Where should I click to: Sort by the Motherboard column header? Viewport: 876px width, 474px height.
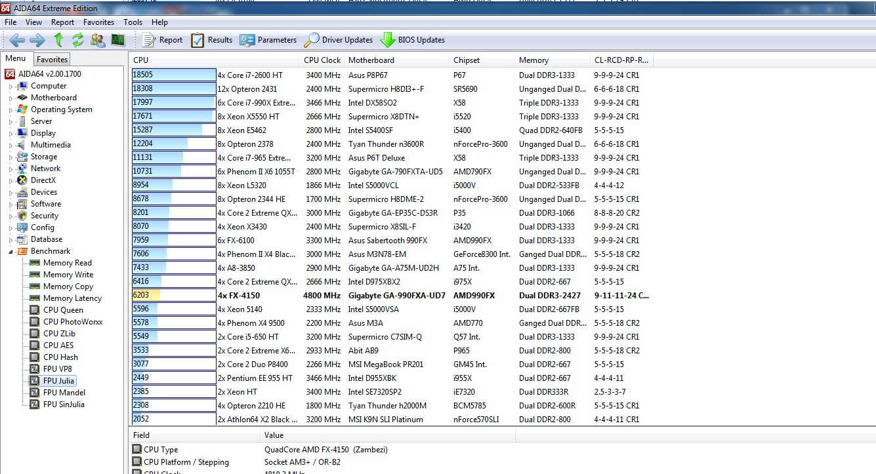(397, 60)
